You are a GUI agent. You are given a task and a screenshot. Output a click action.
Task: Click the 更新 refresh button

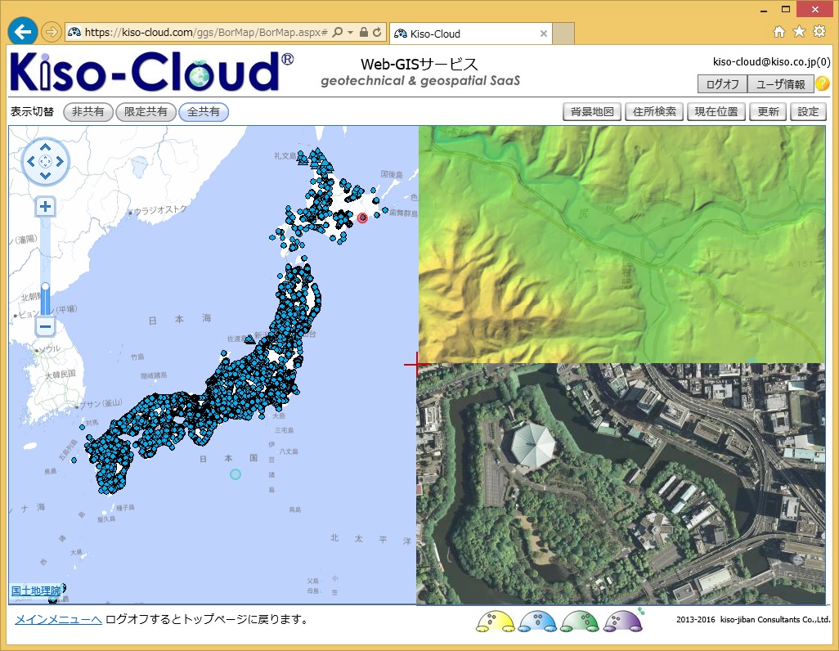pyautogui.click(x=768, y=112)
